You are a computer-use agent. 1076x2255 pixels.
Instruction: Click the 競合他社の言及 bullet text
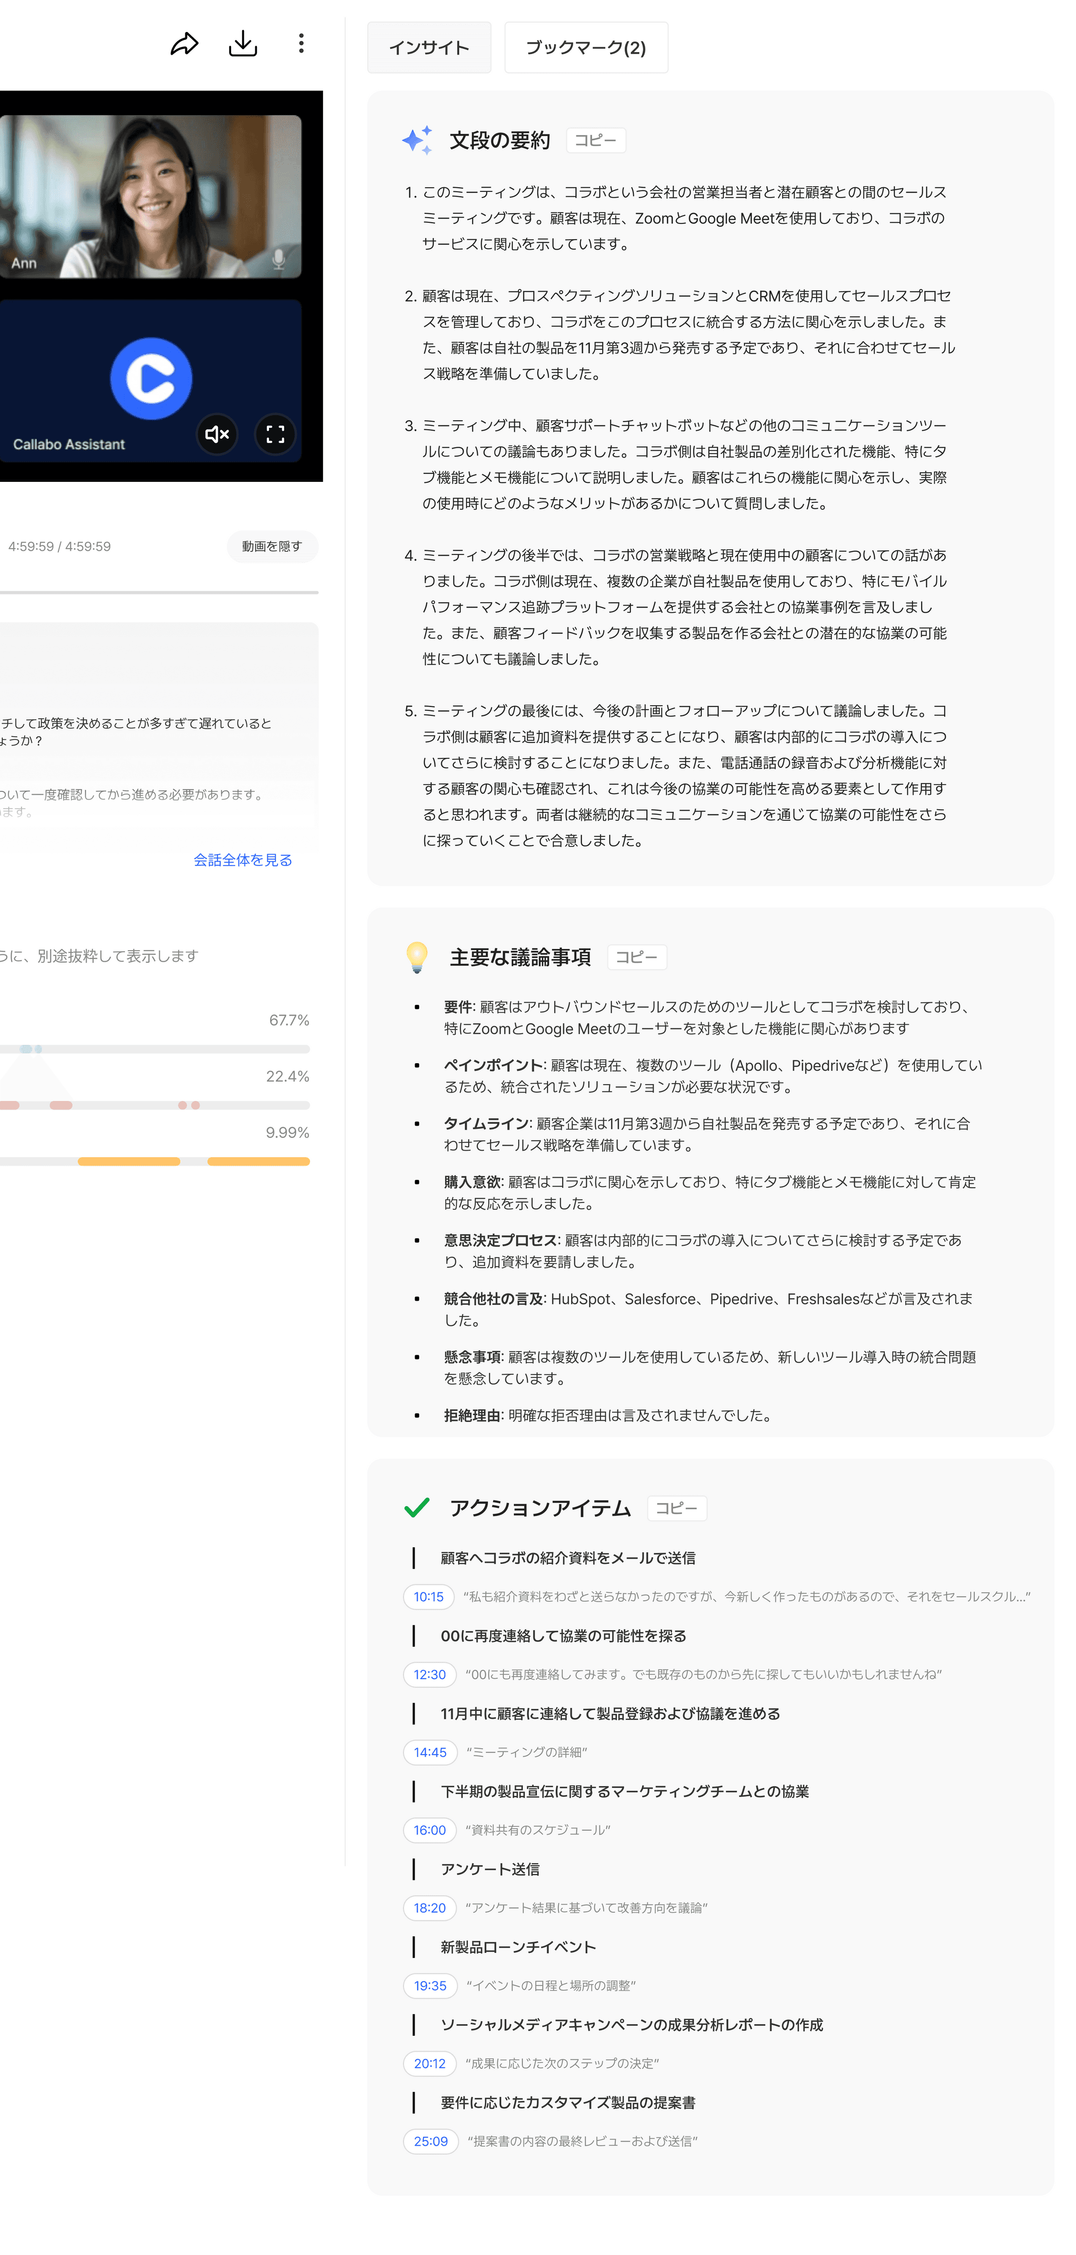click(708, 1310)
